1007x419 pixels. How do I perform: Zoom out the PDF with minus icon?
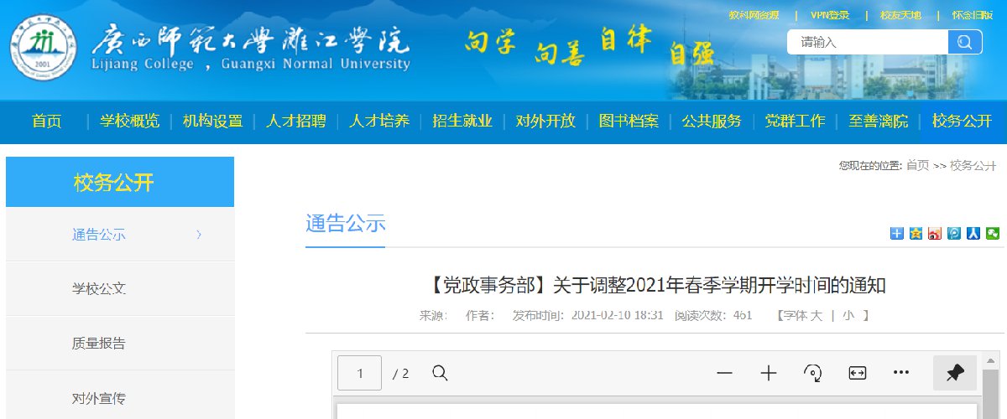[x=725, y=373]
